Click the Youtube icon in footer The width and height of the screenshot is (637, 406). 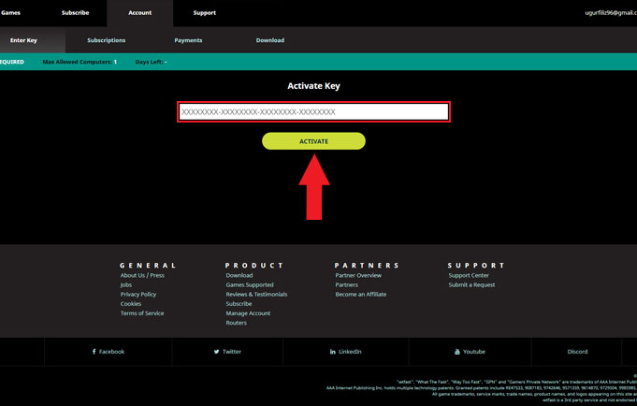456,352
